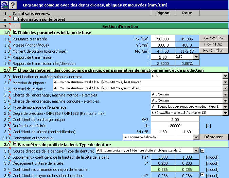Click the 'i <= n1,n2' button
The height and width of the screenshot is (178, 229).
(213, 44)
